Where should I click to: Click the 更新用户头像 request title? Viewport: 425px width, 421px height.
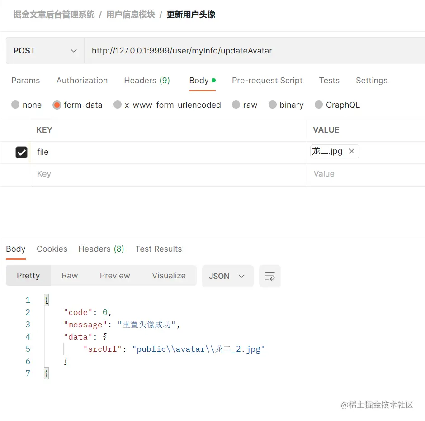point(191,14)
